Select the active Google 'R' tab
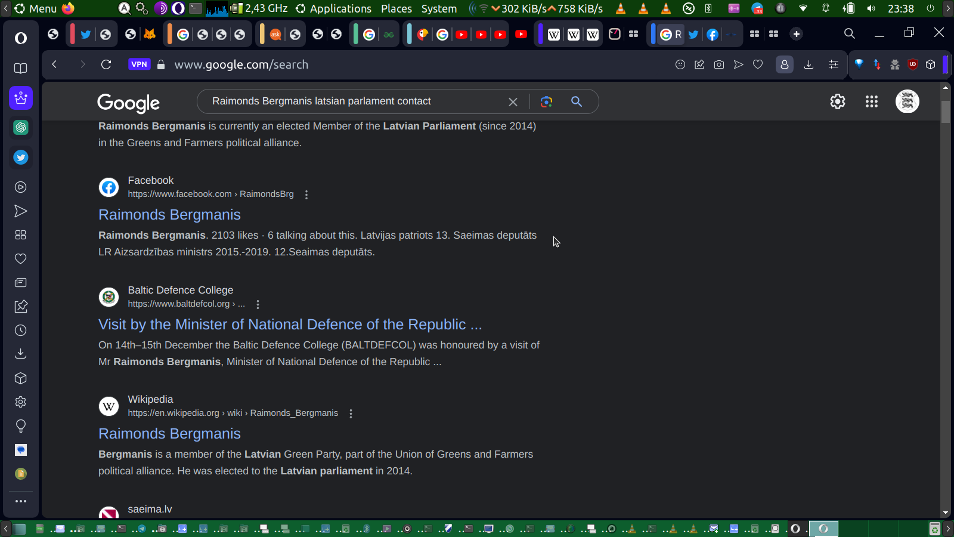The width and height of the screenshot is (954, 537). click(671, 35)
